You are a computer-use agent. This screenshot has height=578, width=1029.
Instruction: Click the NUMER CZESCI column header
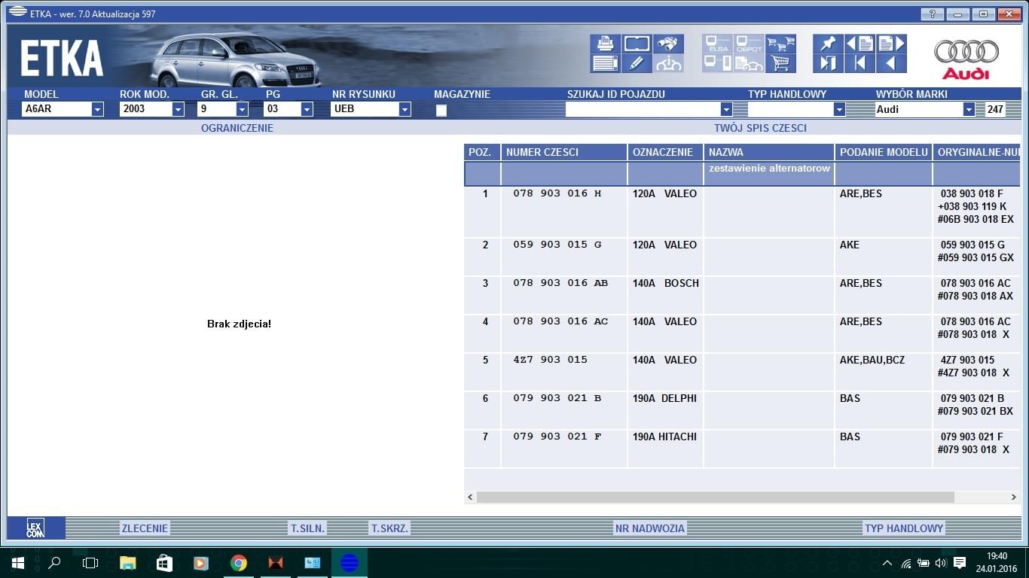click(564, 152)
